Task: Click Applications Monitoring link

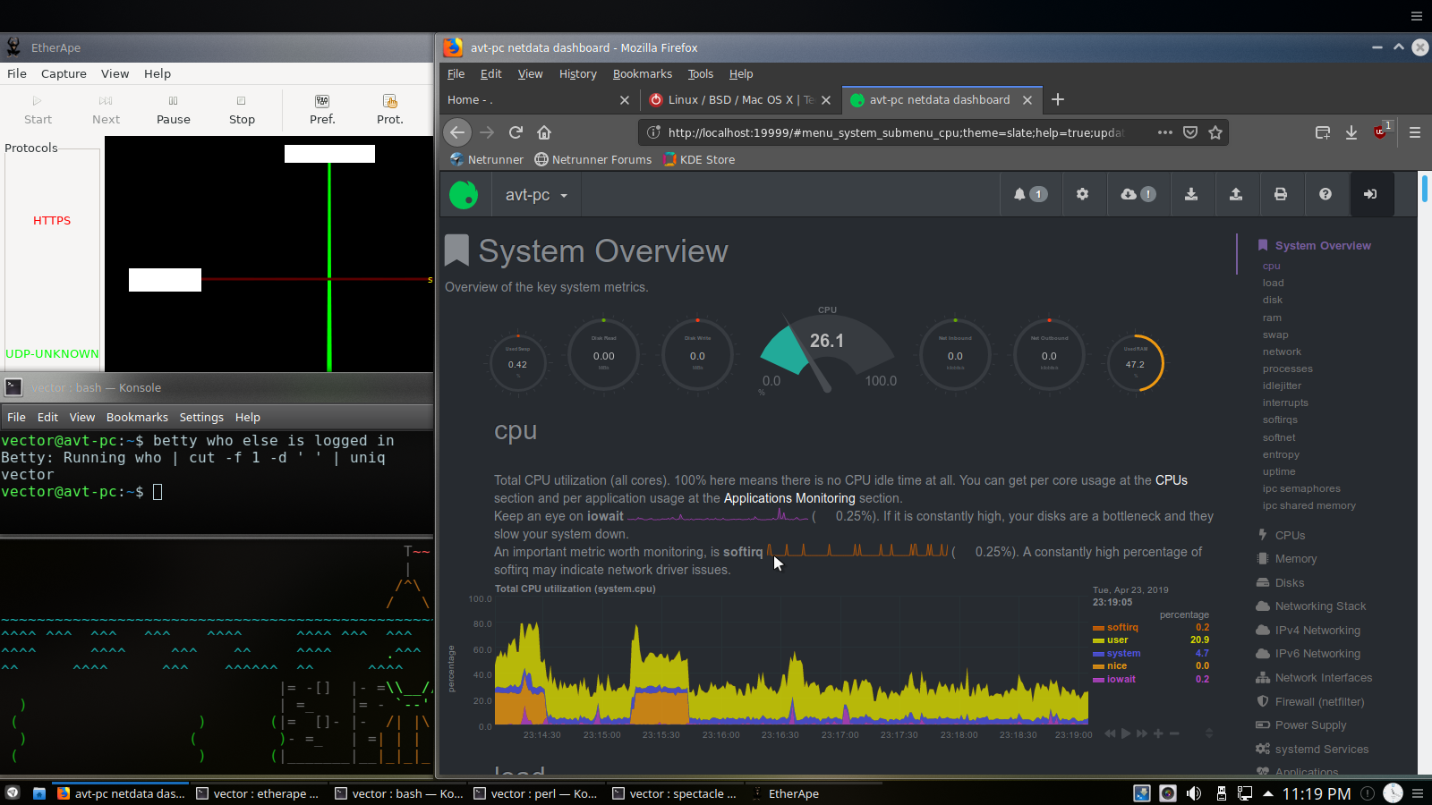Action: (x=789, y=498)
